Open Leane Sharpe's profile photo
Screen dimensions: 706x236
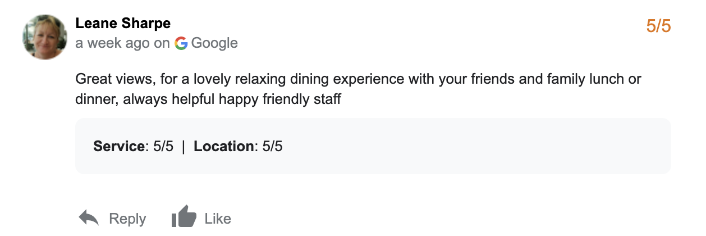pyautogui.click(x=45, y=37)
